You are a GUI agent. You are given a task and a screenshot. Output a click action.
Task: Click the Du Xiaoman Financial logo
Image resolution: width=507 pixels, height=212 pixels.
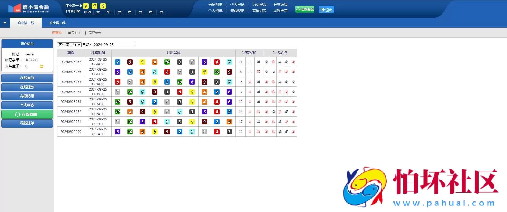pos(29,9)
